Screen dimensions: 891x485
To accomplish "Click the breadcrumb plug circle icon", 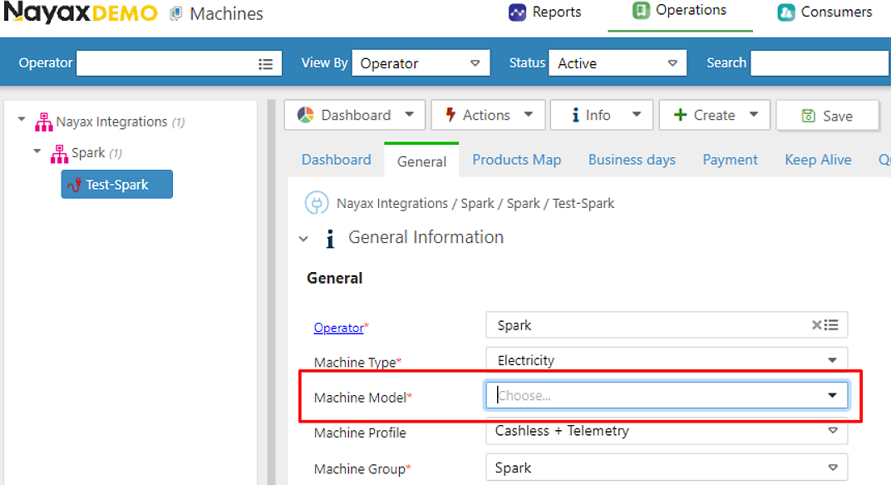I will (317, 203).
